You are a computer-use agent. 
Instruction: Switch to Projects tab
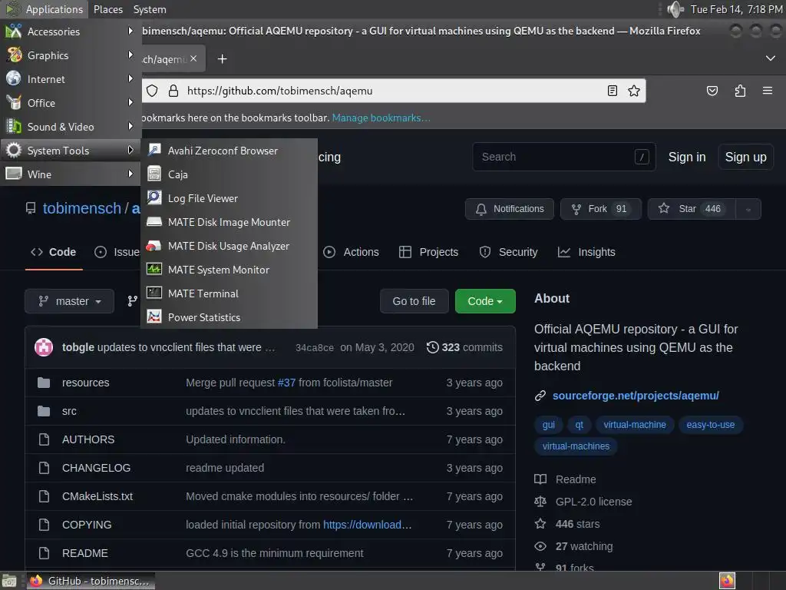429,252
